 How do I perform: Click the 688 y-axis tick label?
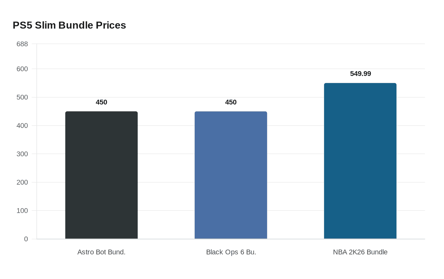tap(22, 44)
